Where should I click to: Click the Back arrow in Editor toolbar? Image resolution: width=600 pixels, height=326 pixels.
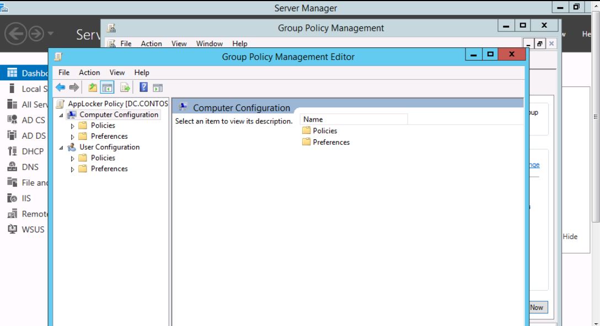(x=61, y=88)
